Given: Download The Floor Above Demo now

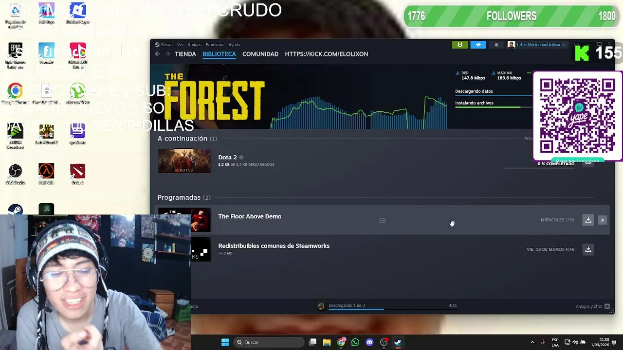Looking at the screenshot, I should tap(588, 220).
